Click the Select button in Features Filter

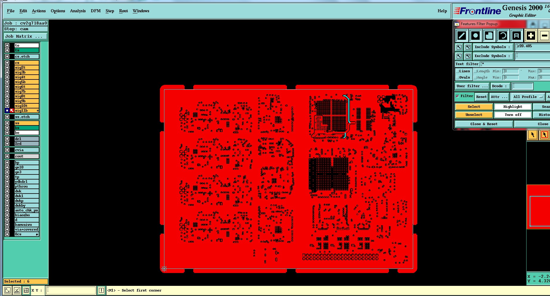pos(474,107)
